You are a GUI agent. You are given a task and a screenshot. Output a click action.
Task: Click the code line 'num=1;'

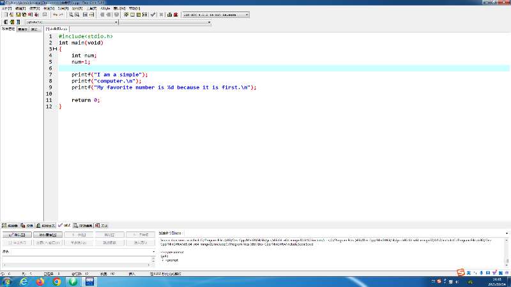81,62
